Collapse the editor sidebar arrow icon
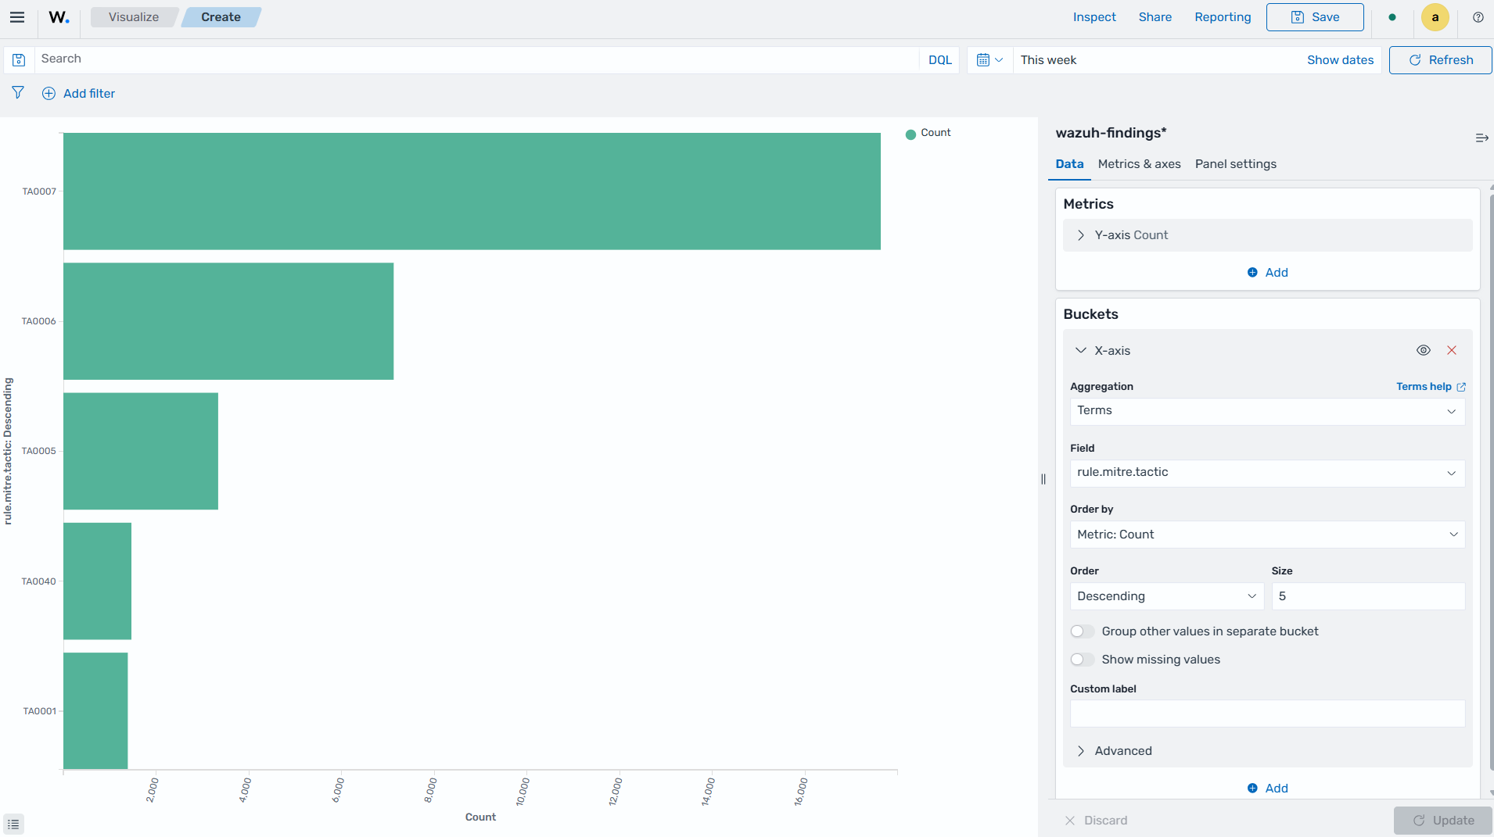Screen dimensions: 1494x837 point(1481,138)
